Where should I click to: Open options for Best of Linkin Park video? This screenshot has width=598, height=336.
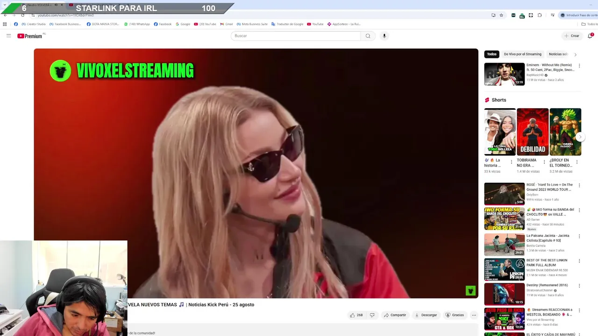coord(579,261)
